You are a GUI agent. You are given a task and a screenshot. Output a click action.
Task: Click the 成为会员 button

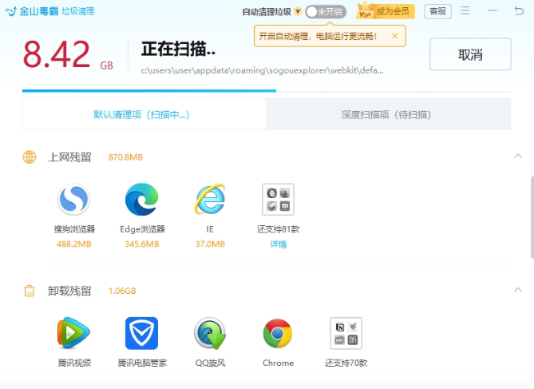click(x=386, y=11)
